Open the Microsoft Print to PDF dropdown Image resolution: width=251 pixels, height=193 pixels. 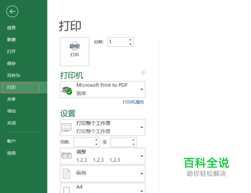click(102, 89)
